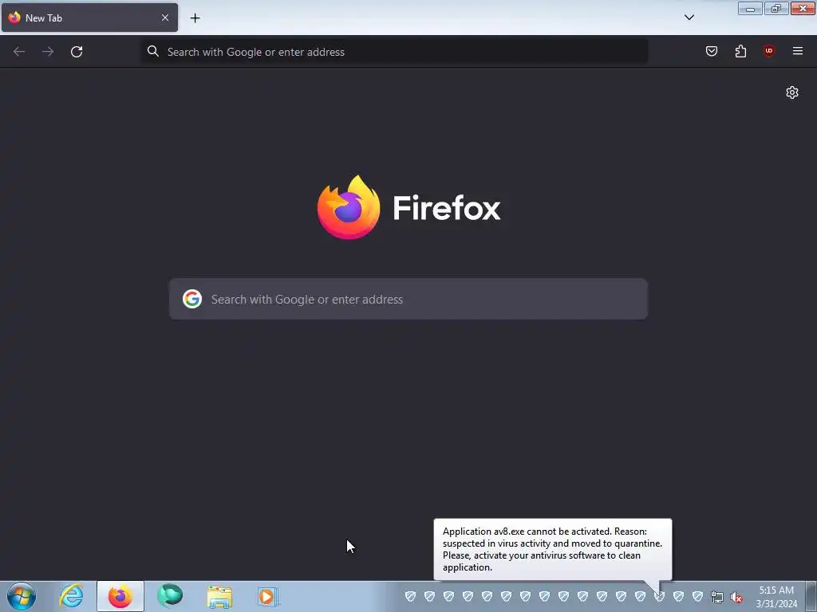The image size is (817, 612).
Task: Focus the top address bar field
Action: pyautogui.click(x=395, y=52)
